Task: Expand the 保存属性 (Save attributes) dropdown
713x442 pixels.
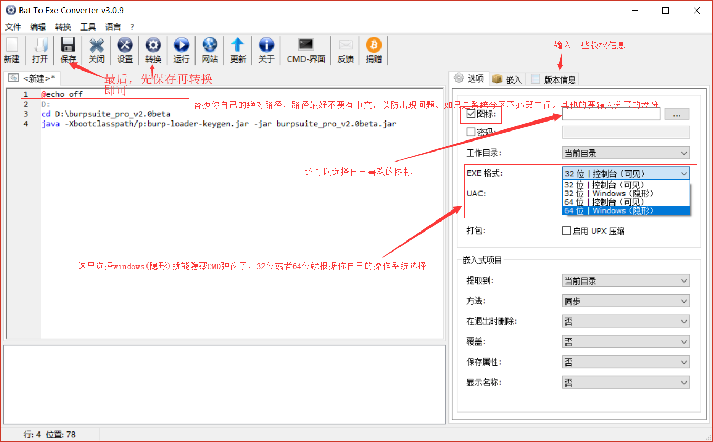Action: 626,362
